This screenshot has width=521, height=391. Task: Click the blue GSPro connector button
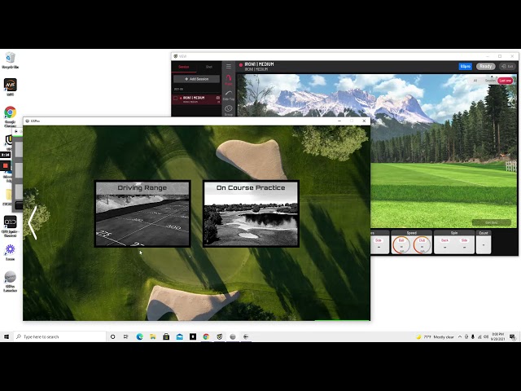coord(465,66)
